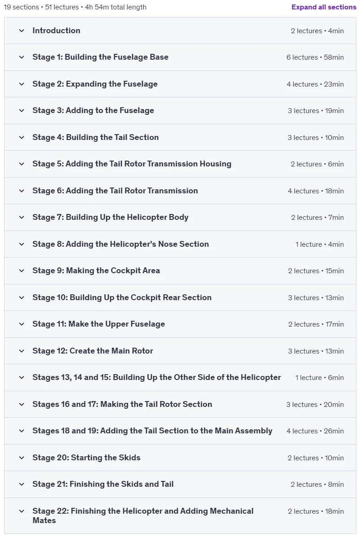Expand Stages 13, 14 and 15 section
360x537 pixels.
tap(180, 377)
